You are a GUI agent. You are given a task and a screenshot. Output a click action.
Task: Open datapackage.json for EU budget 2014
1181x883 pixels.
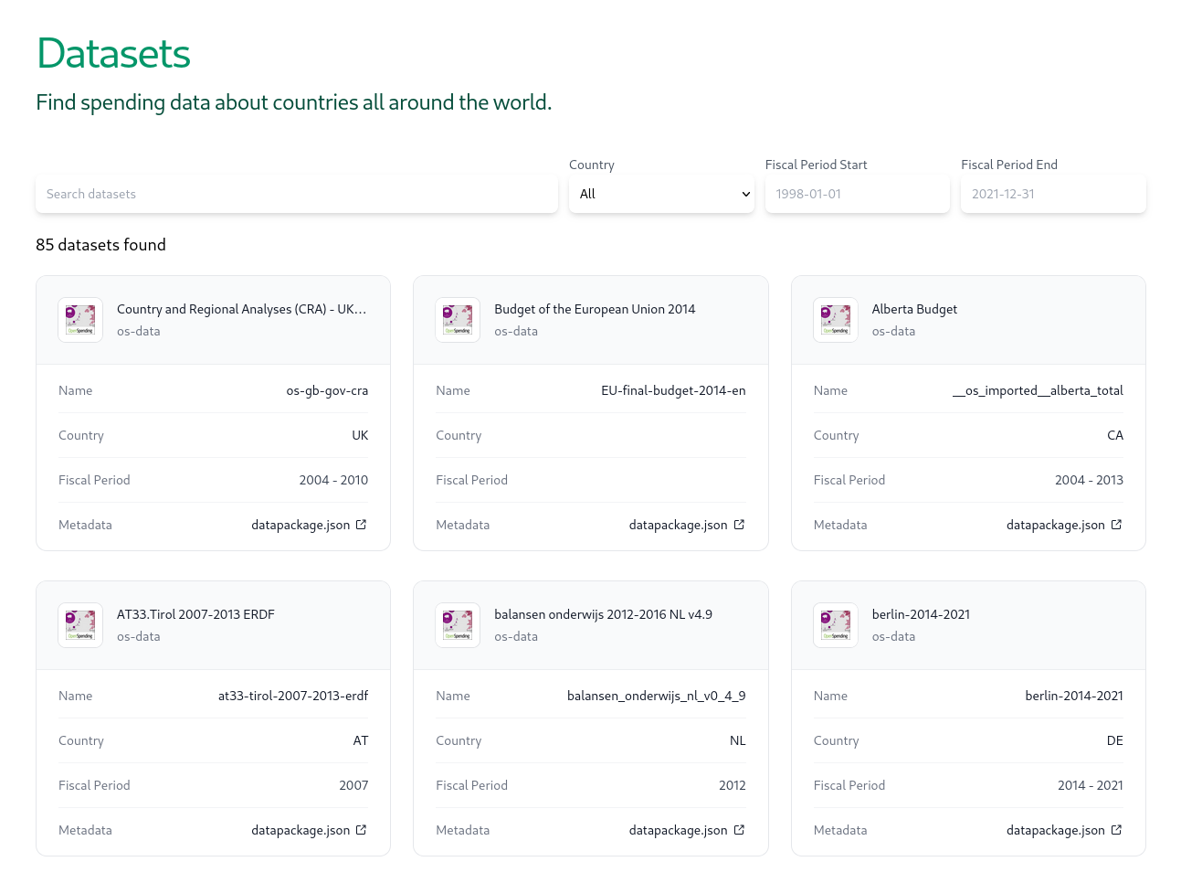tap(678, 525)
